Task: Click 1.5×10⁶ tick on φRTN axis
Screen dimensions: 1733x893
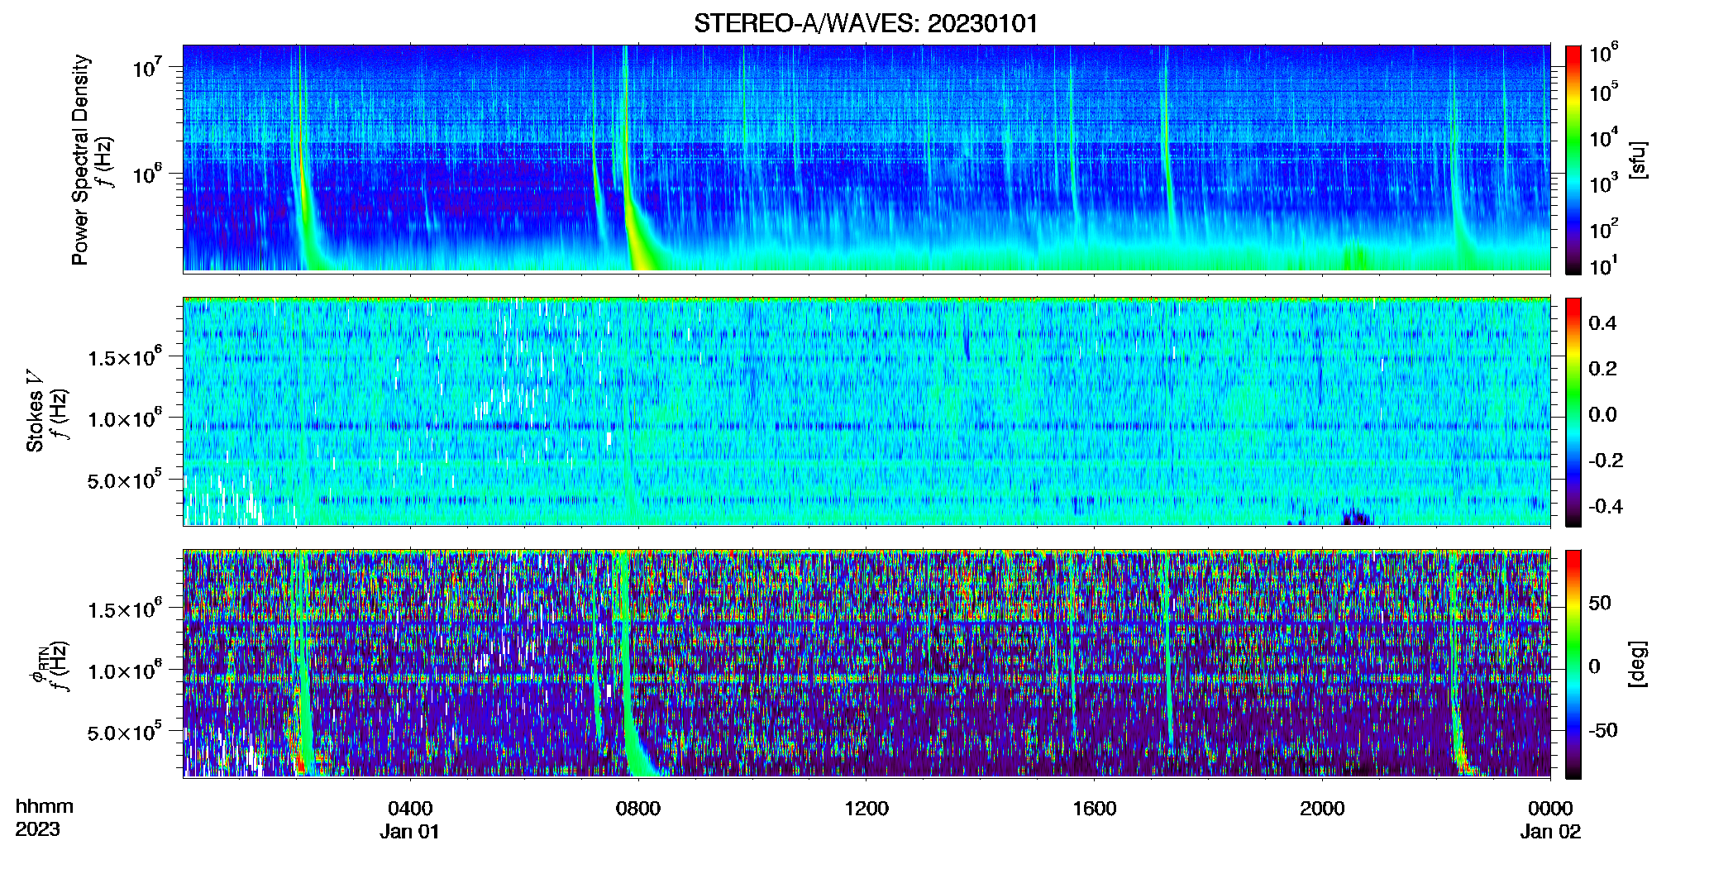Action: pyautogui.click(x=125, y=609)
